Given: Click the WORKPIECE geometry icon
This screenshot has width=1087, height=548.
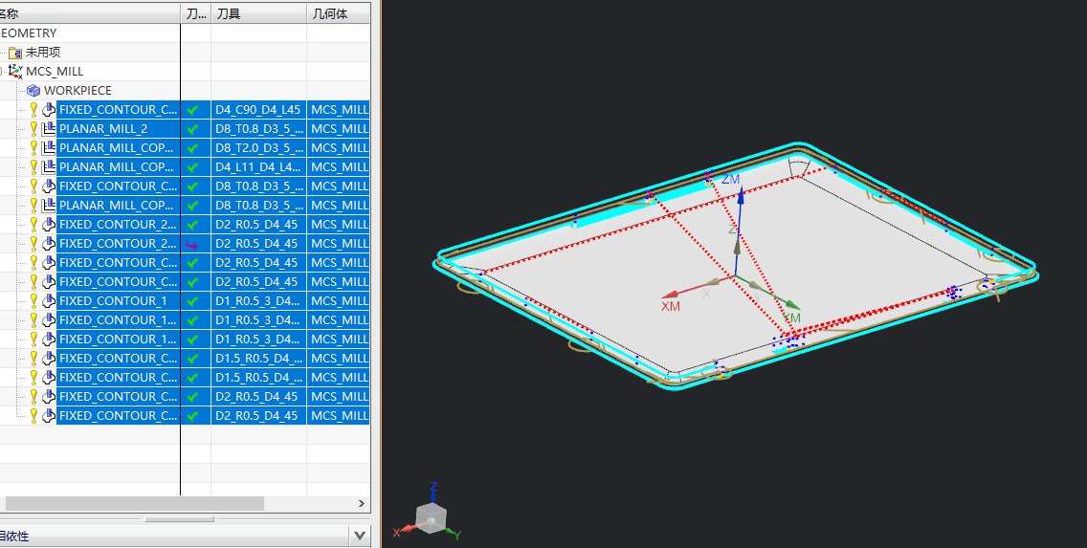Looking at the screenshot, I should click(x=33, y=91).
